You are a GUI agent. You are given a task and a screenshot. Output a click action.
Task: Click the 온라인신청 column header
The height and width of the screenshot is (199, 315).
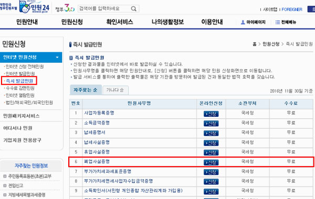pyautogui.click(x=211, y=103)
